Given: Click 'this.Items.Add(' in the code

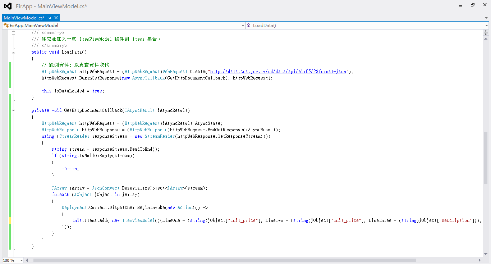Looking at the screenshot, I should (x=91, y=220).
